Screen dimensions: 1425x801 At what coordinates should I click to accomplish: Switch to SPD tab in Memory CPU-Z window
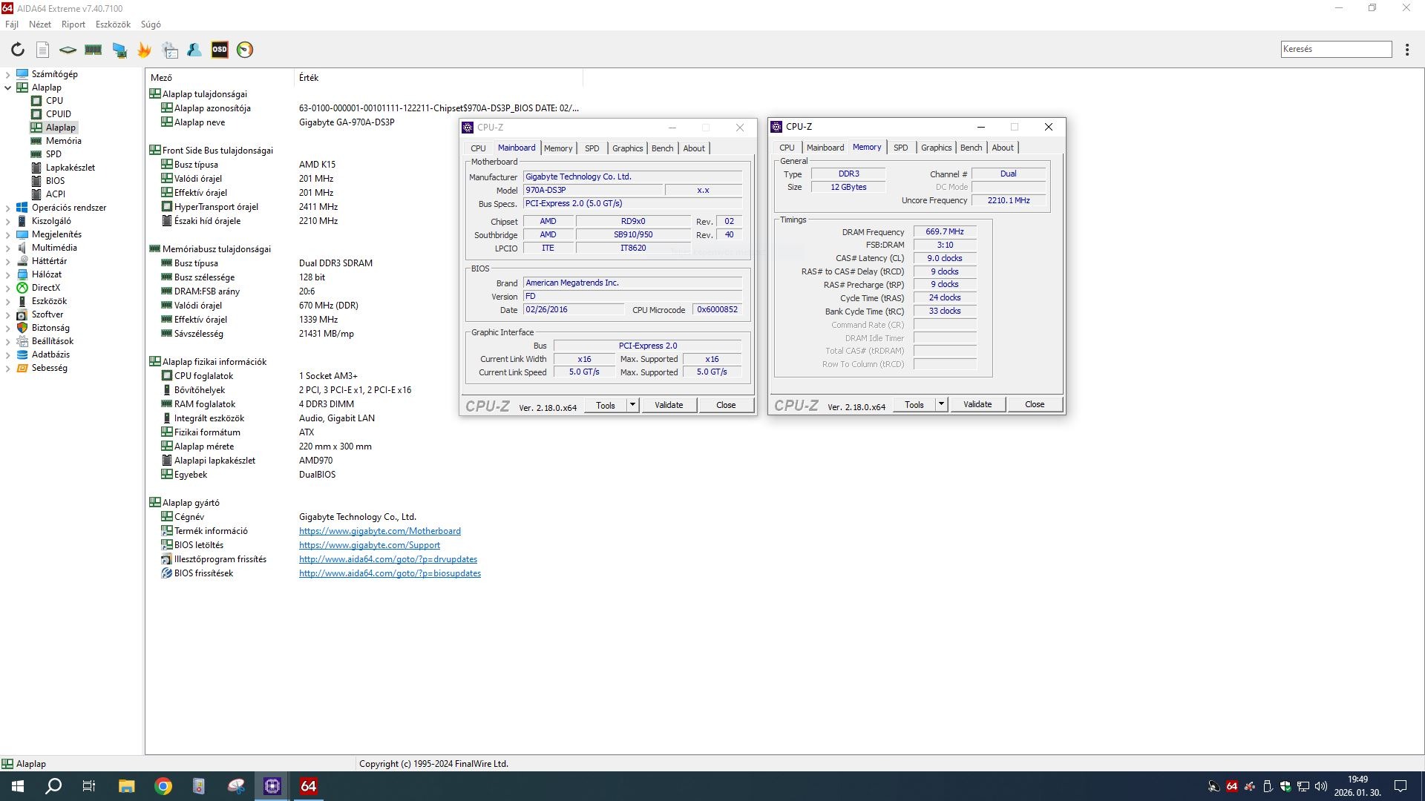(900, 148)
